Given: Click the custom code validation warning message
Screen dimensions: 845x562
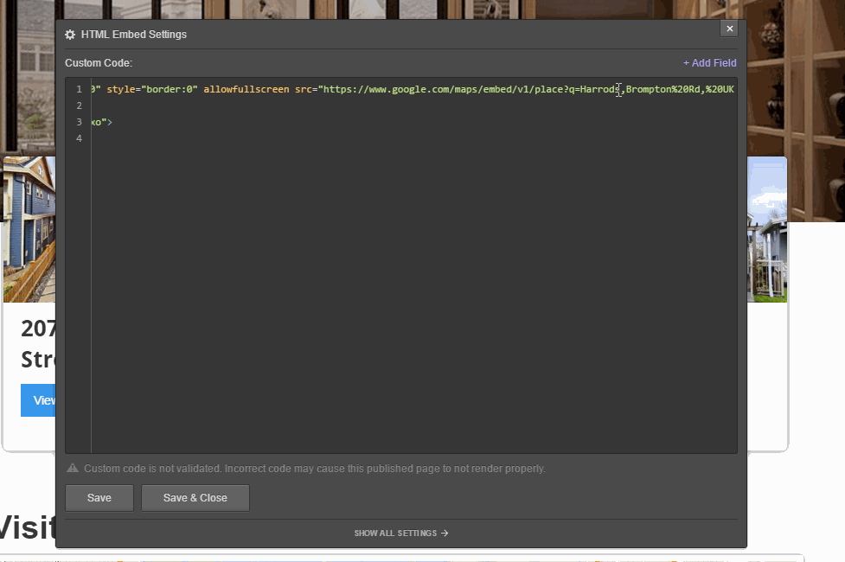Looking at the screenshot, I should point(315,469).
